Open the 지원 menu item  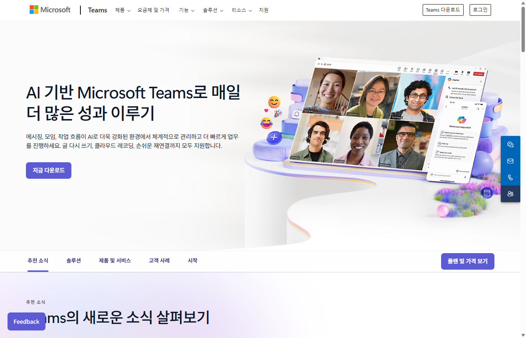[x=264, y=10]
